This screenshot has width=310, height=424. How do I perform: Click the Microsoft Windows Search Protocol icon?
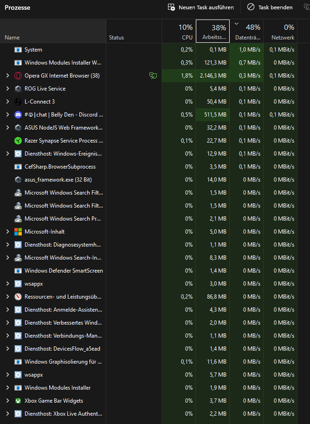click(18, 218)
